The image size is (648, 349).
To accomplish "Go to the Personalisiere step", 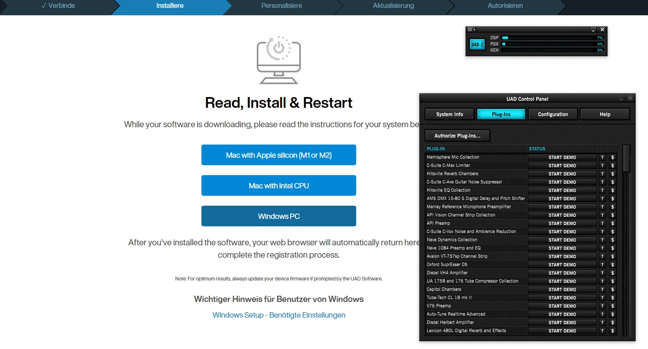I will pos(281,6).
